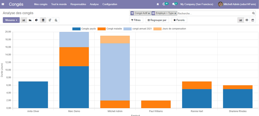The image size is (259, 116).
Task: Sort bars in descending order
Action: pyautogui.click(x=50, y=20)
